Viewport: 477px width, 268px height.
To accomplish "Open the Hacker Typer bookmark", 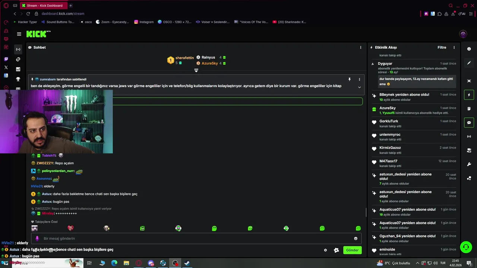I will tap(25, 22).
